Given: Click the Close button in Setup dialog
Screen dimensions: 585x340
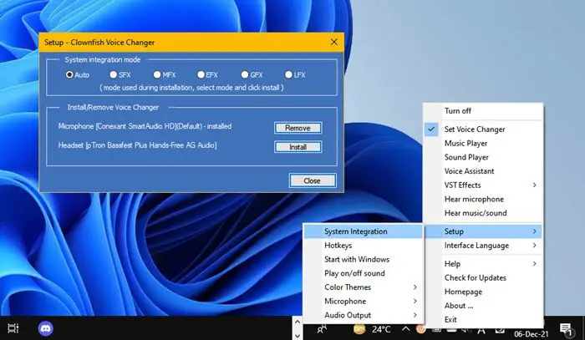Looking at the screenshot, I should tap(313, 180).
